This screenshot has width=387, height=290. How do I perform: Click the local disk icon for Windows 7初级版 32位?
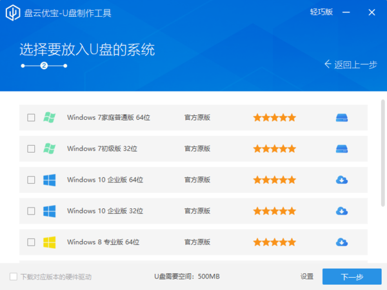tap(342, 149)
